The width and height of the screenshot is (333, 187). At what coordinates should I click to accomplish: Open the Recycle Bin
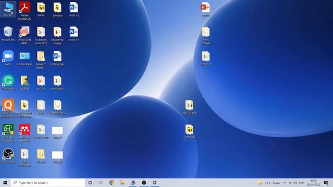coord(8,34)
